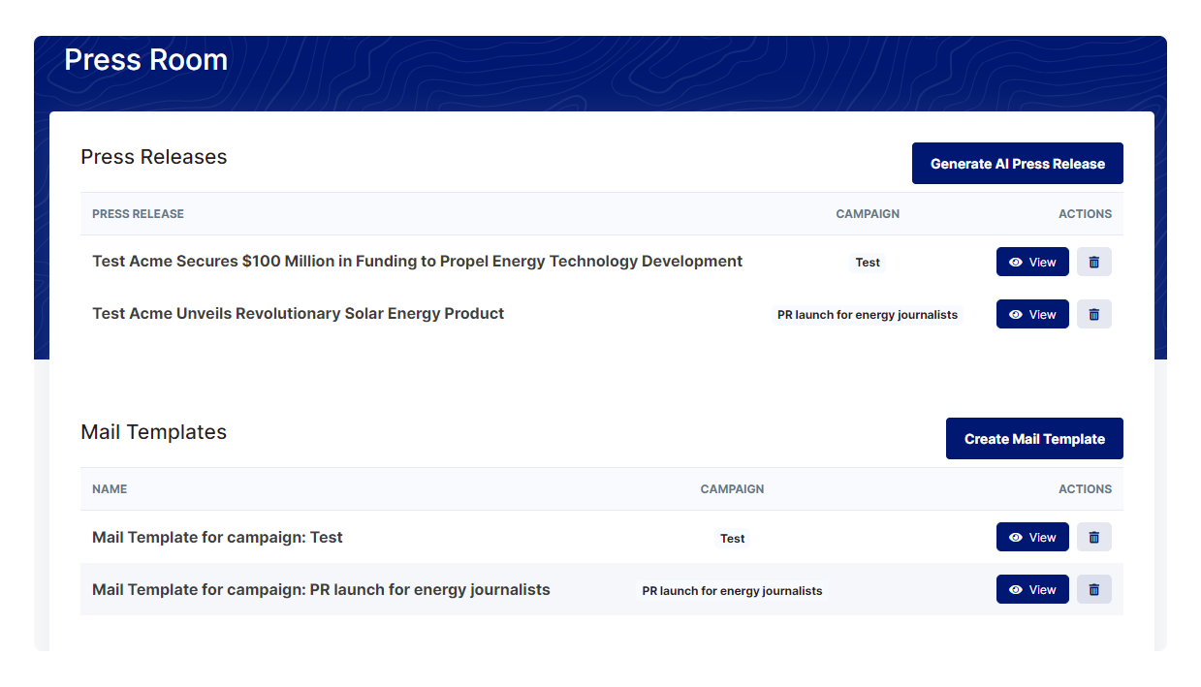The image size is (1201, 687).
Task: Select PR launch campaign tag in Mail Templates
Action: tap(732, 591)
